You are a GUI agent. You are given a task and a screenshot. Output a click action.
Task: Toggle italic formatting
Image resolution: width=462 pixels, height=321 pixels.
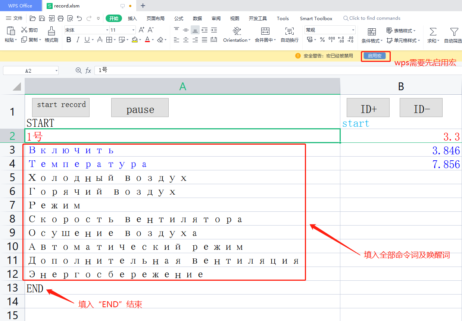[78, 40]
